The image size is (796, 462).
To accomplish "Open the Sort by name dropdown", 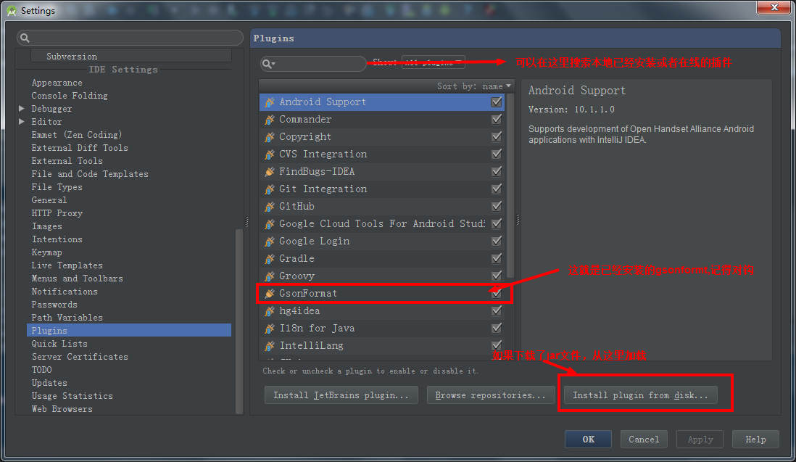I will point(473,86).
